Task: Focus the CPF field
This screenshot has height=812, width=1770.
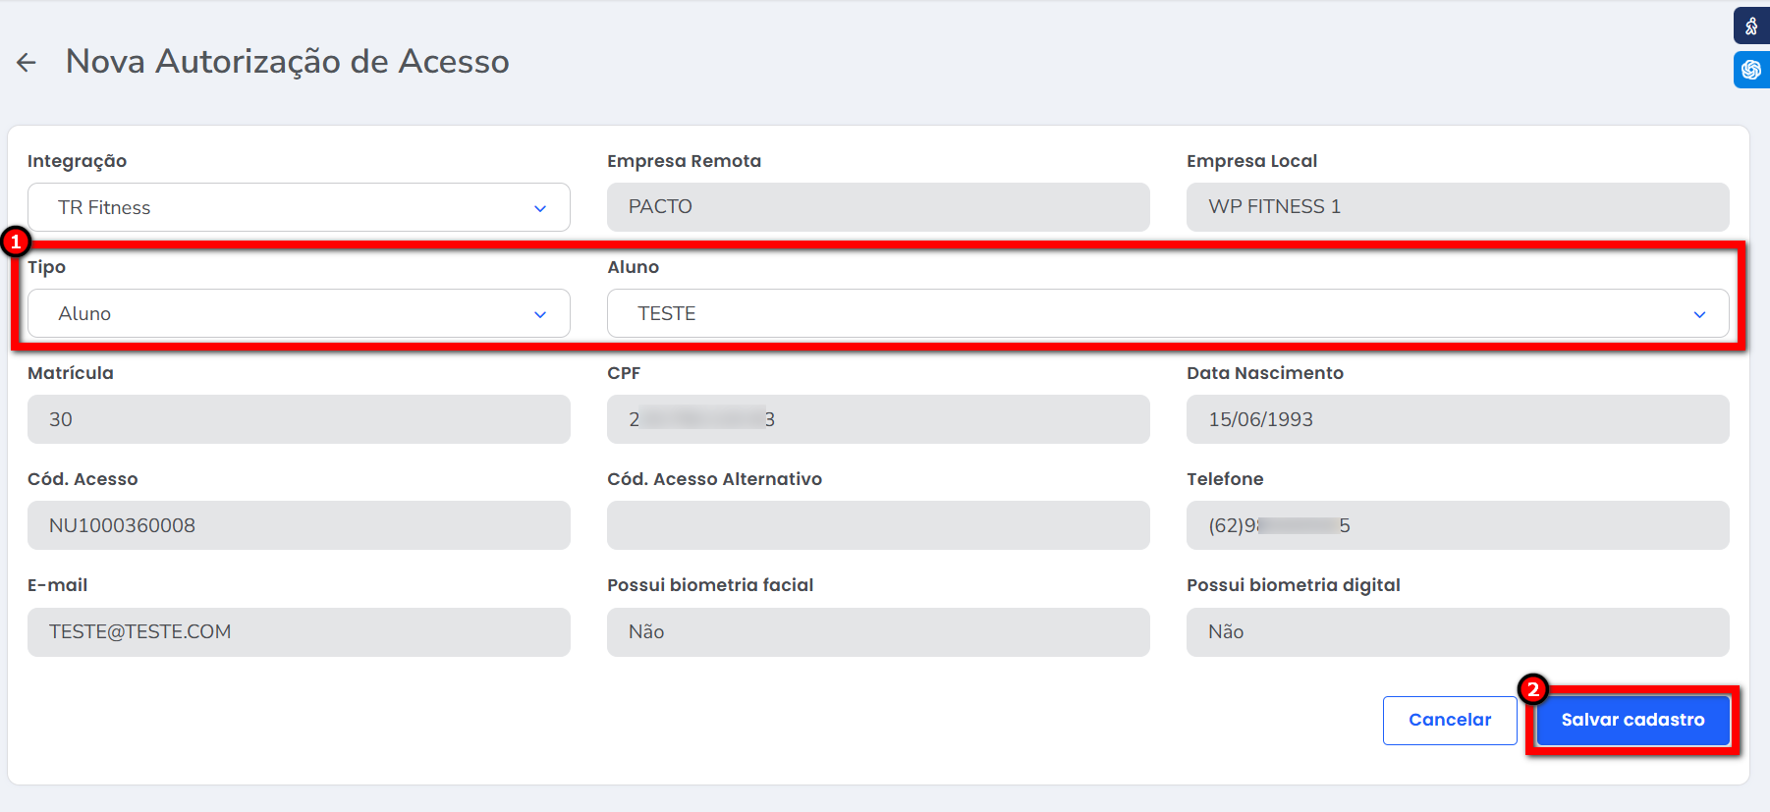Action: tap(877, 419)
